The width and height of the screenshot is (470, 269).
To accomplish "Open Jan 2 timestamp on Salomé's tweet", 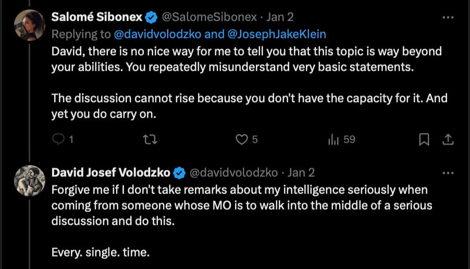I will point(280,17).
